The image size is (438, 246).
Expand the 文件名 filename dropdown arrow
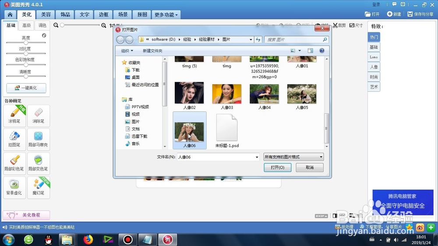click(x=257, y=157)
